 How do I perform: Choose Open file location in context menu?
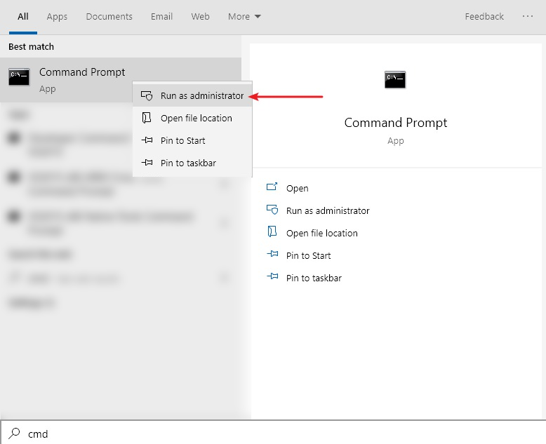pos(192,119)
